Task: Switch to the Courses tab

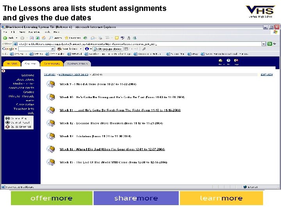Action: coord(30,64)
